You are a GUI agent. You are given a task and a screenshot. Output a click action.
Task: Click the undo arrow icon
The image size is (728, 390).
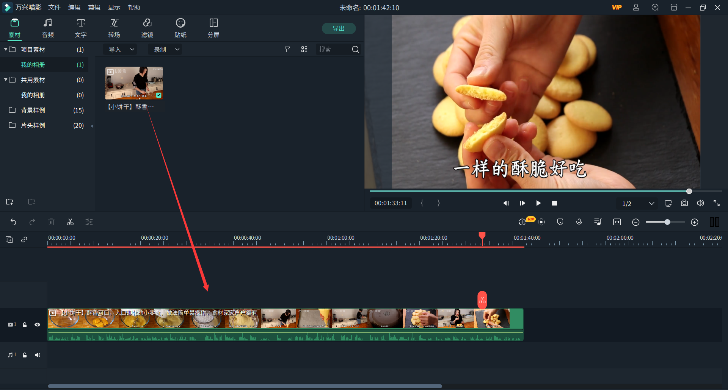13,222
